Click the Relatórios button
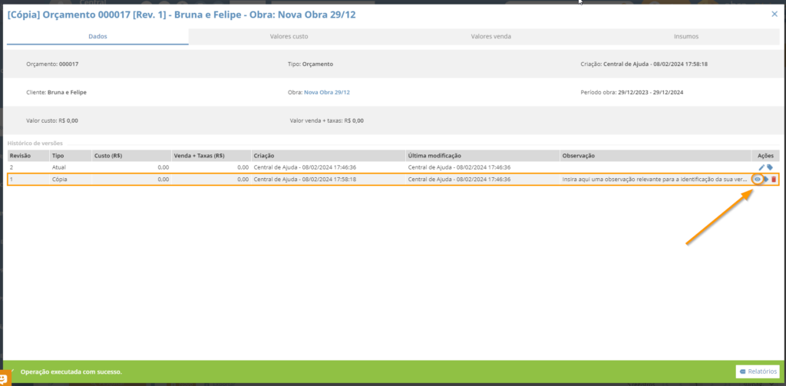Viewport: 786px width, 386px height. coord(758,371)
